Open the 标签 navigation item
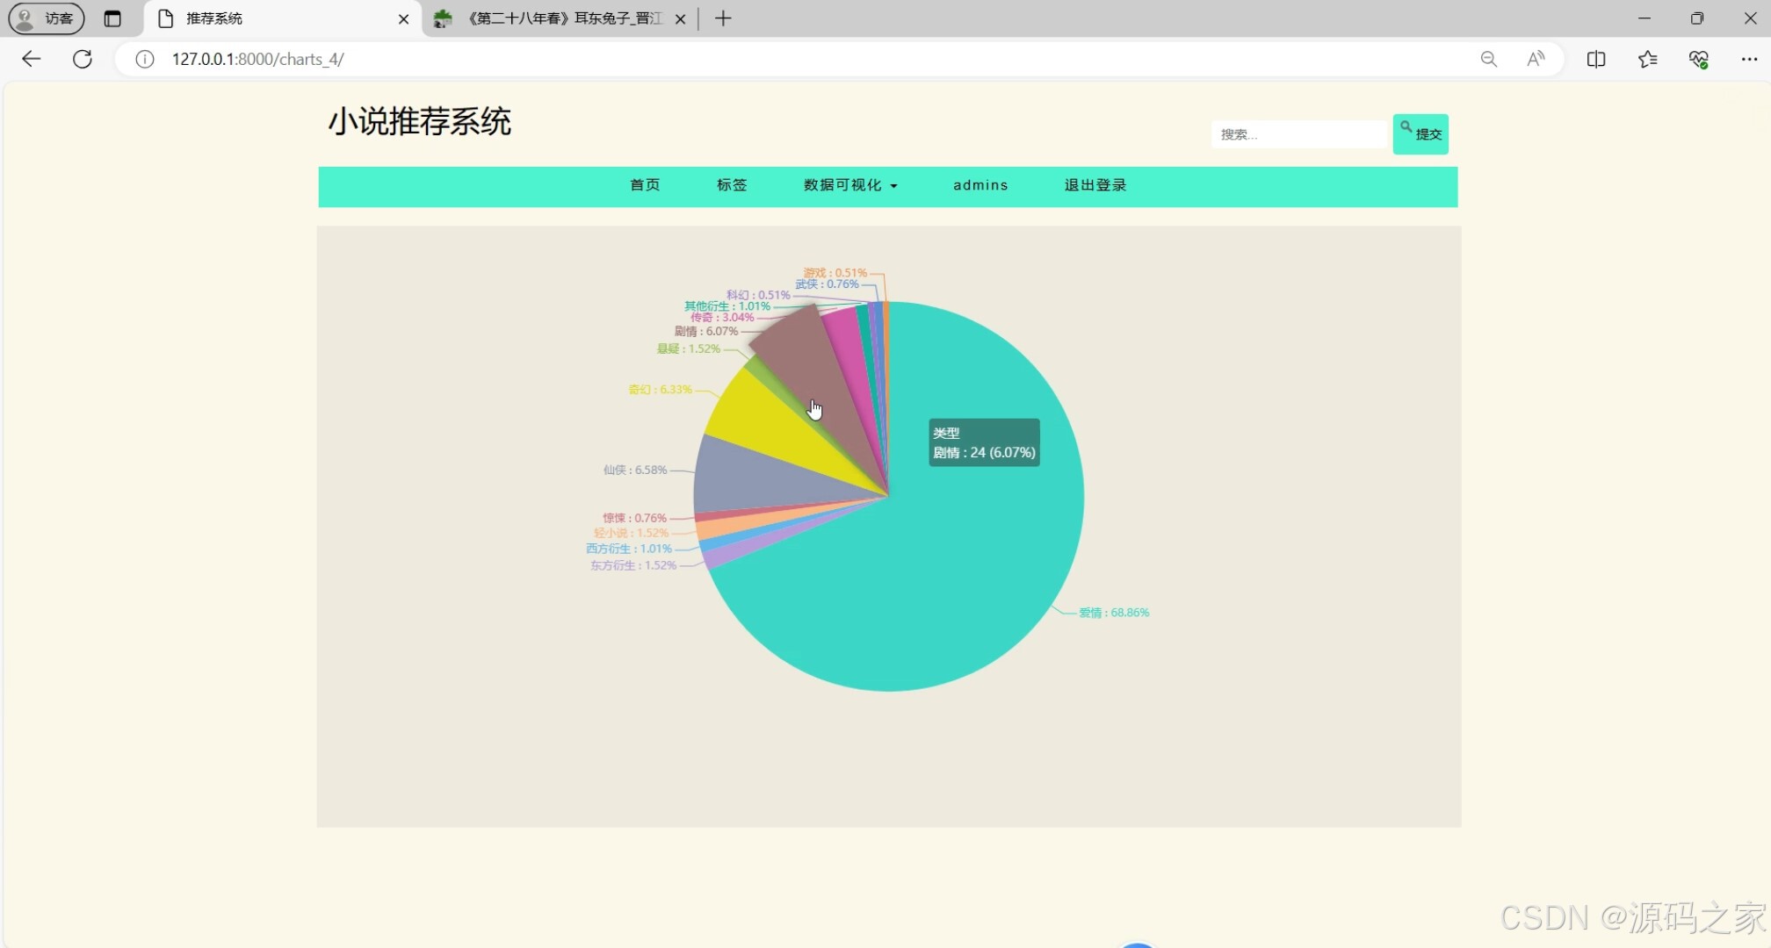The height and width of the screenshot is (948, 1771). pyautogui.click(x=731, y=185)
